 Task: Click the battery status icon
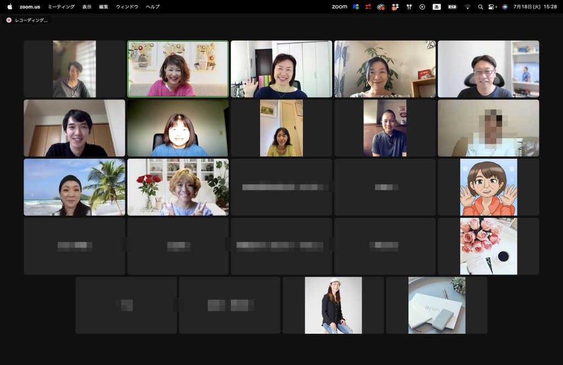point(452,7)
